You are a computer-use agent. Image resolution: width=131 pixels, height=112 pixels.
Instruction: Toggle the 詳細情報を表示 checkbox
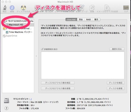click(x=42, y=49)
